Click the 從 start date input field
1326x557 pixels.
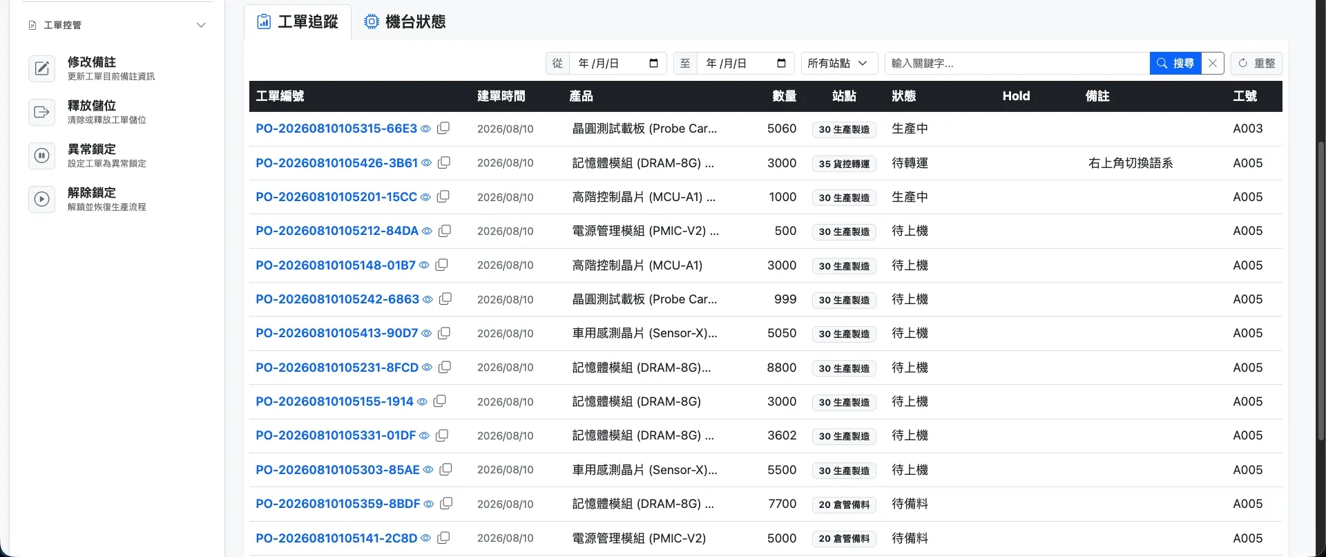(617, 64)
